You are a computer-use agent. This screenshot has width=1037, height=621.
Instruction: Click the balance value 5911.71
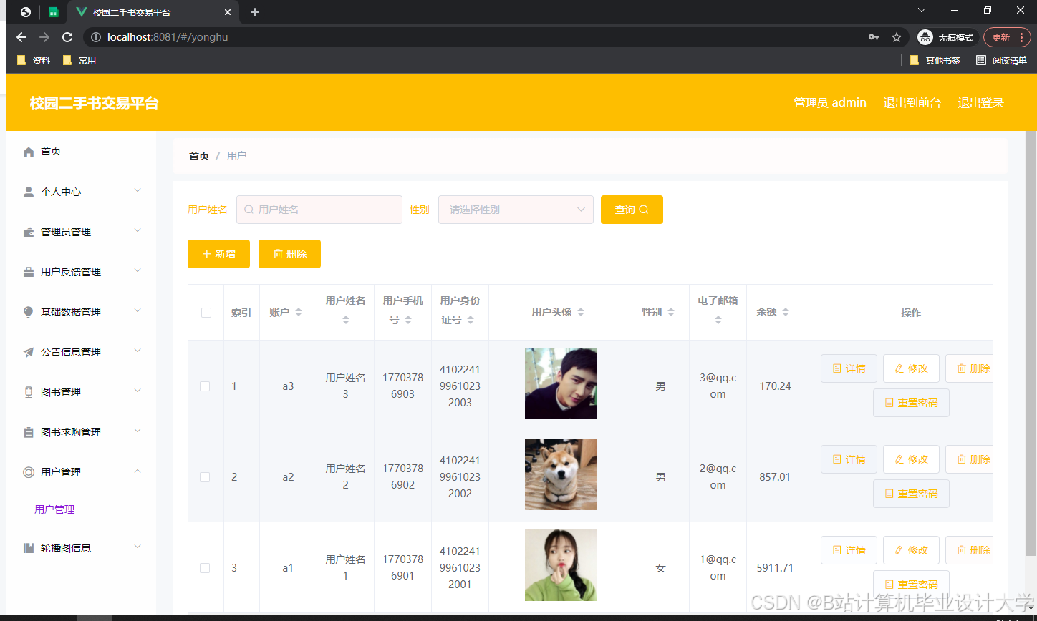coord(775,568)
